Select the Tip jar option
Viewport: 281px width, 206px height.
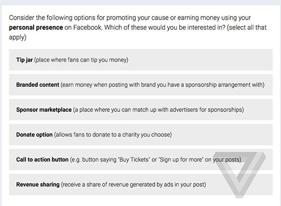(140, 60)
